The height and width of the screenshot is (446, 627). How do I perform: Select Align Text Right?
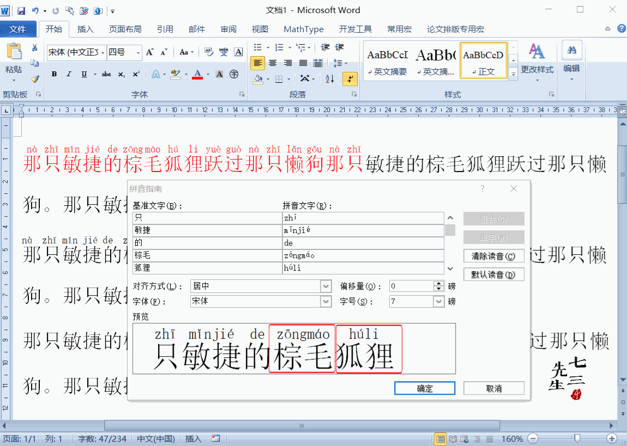(288, 63)
